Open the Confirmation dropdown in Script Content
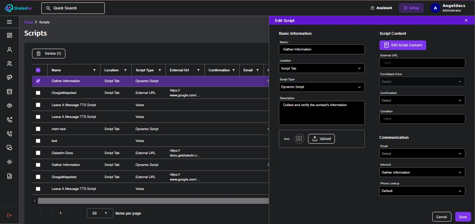The height and width of the screenshot is (224, 475). 422,101
